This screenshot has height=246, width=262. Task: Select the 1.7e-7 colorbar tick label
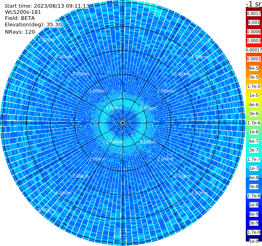click(254, 159)
